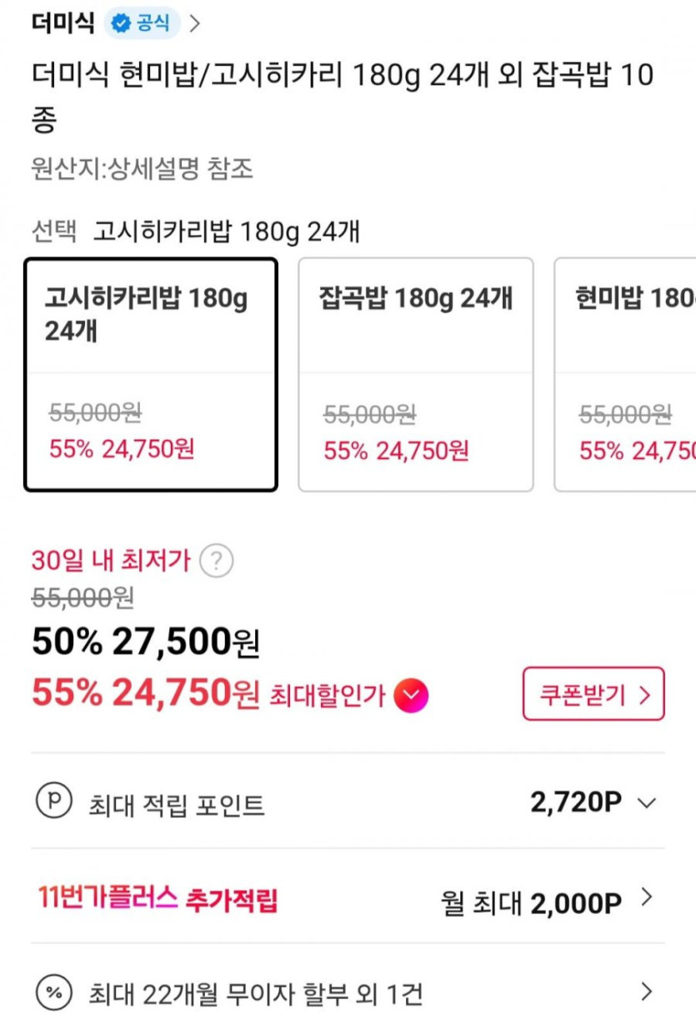This screenshot has width=696, height=1030.
Task: Tap the blue verified badge icon
Action: click(x=122, y=24)
